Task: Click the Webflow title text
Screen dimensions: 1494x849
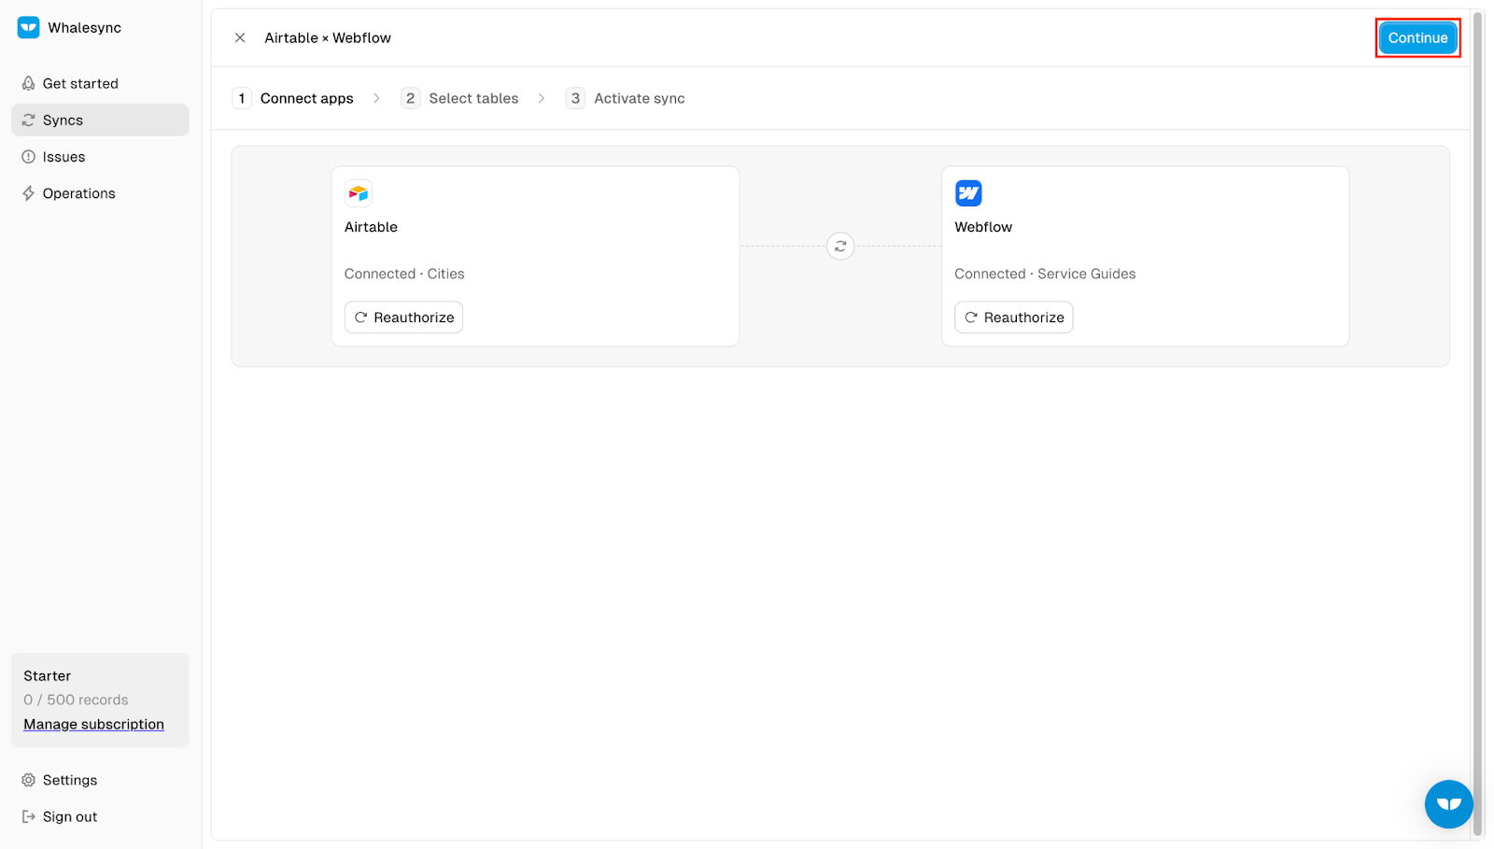Action: point(983,227)
